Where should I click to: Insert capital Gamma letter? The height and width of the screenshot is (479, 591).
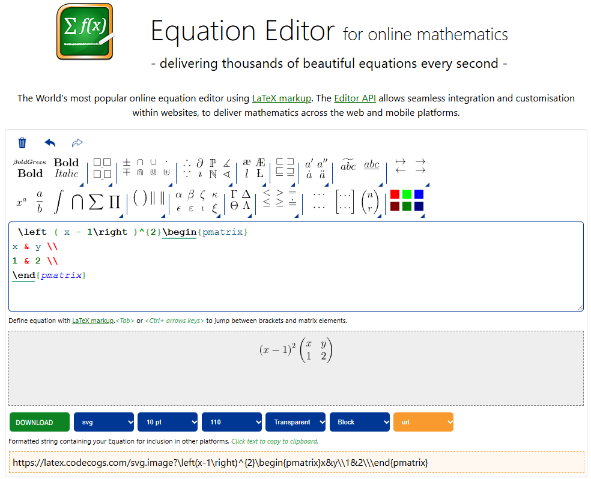pyautogui.click(x=234, y=194)
